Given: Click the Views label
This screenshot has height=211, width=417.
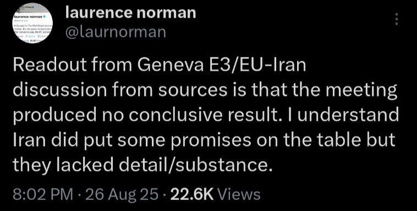Looking at the screenshot, I should 238,194.
